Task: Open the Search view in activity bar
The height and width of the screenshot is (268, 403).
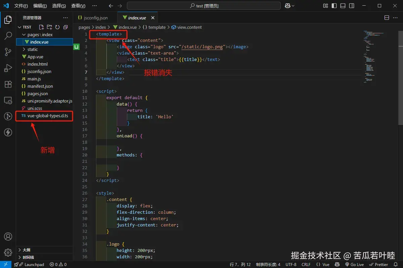Action: coord(8,36)
